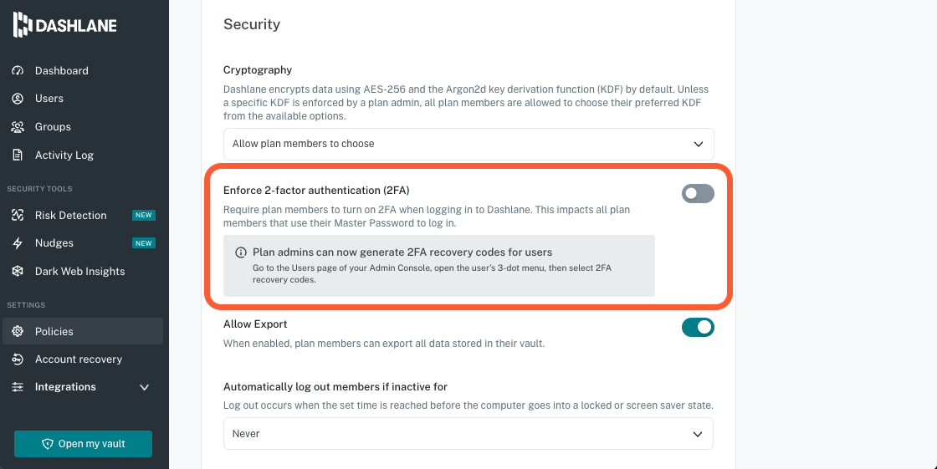Open Dashboard via its gauge icon
This screenshot has width=937, height=469.
point(18,71)
